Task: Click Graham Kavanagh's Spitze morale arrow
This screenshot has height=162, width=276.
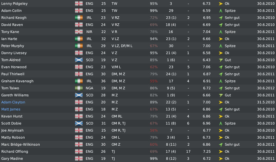Action: pos(221,81)
